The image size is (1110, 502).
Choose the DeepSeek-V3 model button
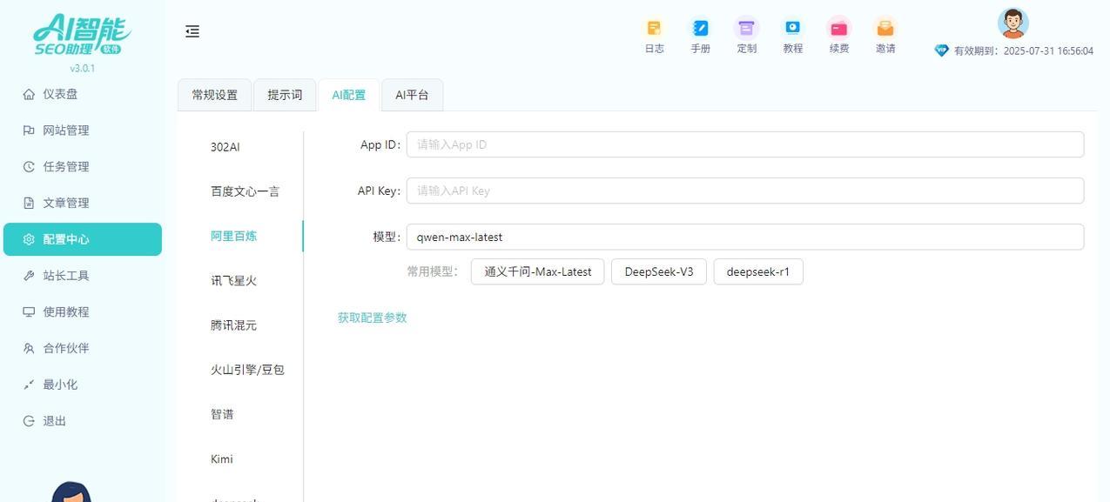[x=659, y=271]
